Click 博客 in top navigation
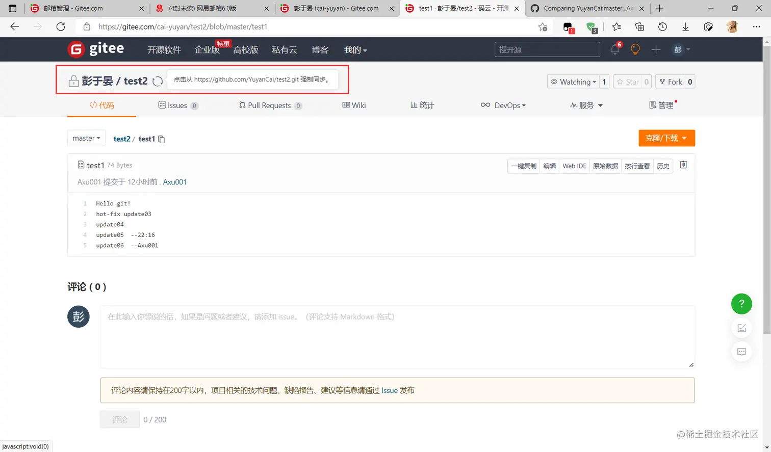The image size is (771, 452). [x=320, y=49]
